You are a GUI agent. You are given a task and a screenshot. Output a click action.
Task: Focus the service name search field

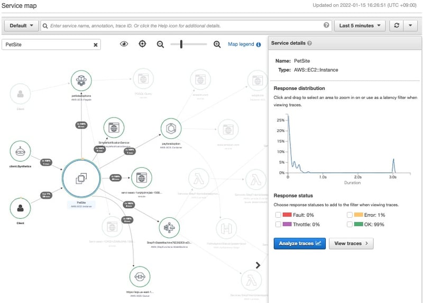[x=186, y=25]
